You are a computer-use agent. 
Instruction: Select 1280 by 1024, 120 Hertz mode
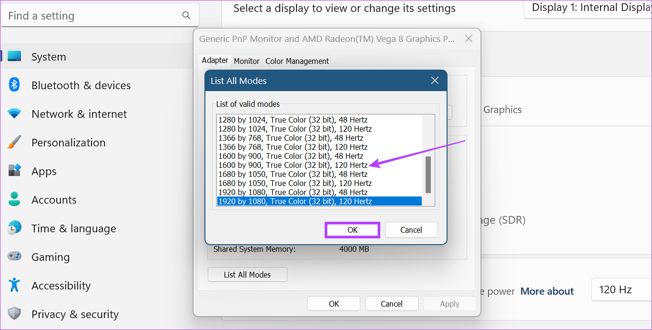point(319,129)
